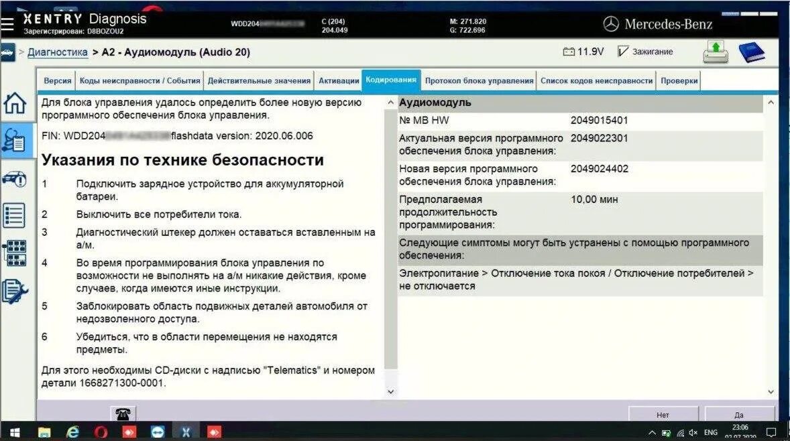The image size is (790, 441).
Task: Click the print icon with the green arrow
Action: pos(716,52)
